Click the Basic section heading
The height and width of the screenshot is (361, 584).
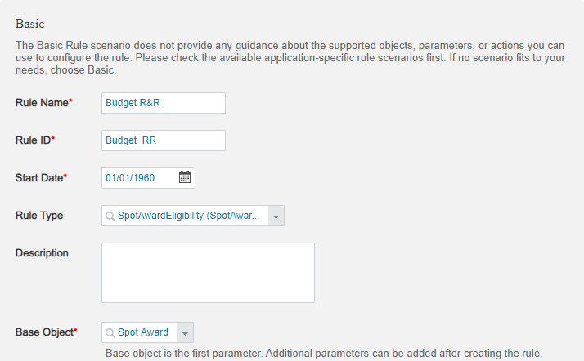point(29,24)
